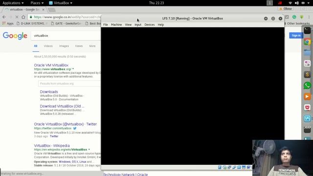
Task: Click the Thu 21:23 clock in top panel
Action: point(156,3)
